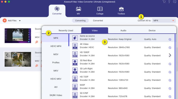Choose ProRes format
This screenshot has height=99, width=178.
pos(56,62)
